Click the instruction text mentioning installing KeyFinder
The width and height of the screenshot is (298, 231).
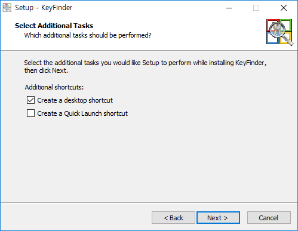pos(145,66)
